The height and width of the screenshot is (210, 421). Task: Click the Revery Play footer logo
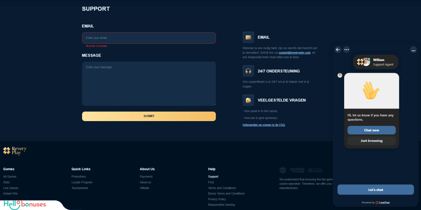pos(15,151)
